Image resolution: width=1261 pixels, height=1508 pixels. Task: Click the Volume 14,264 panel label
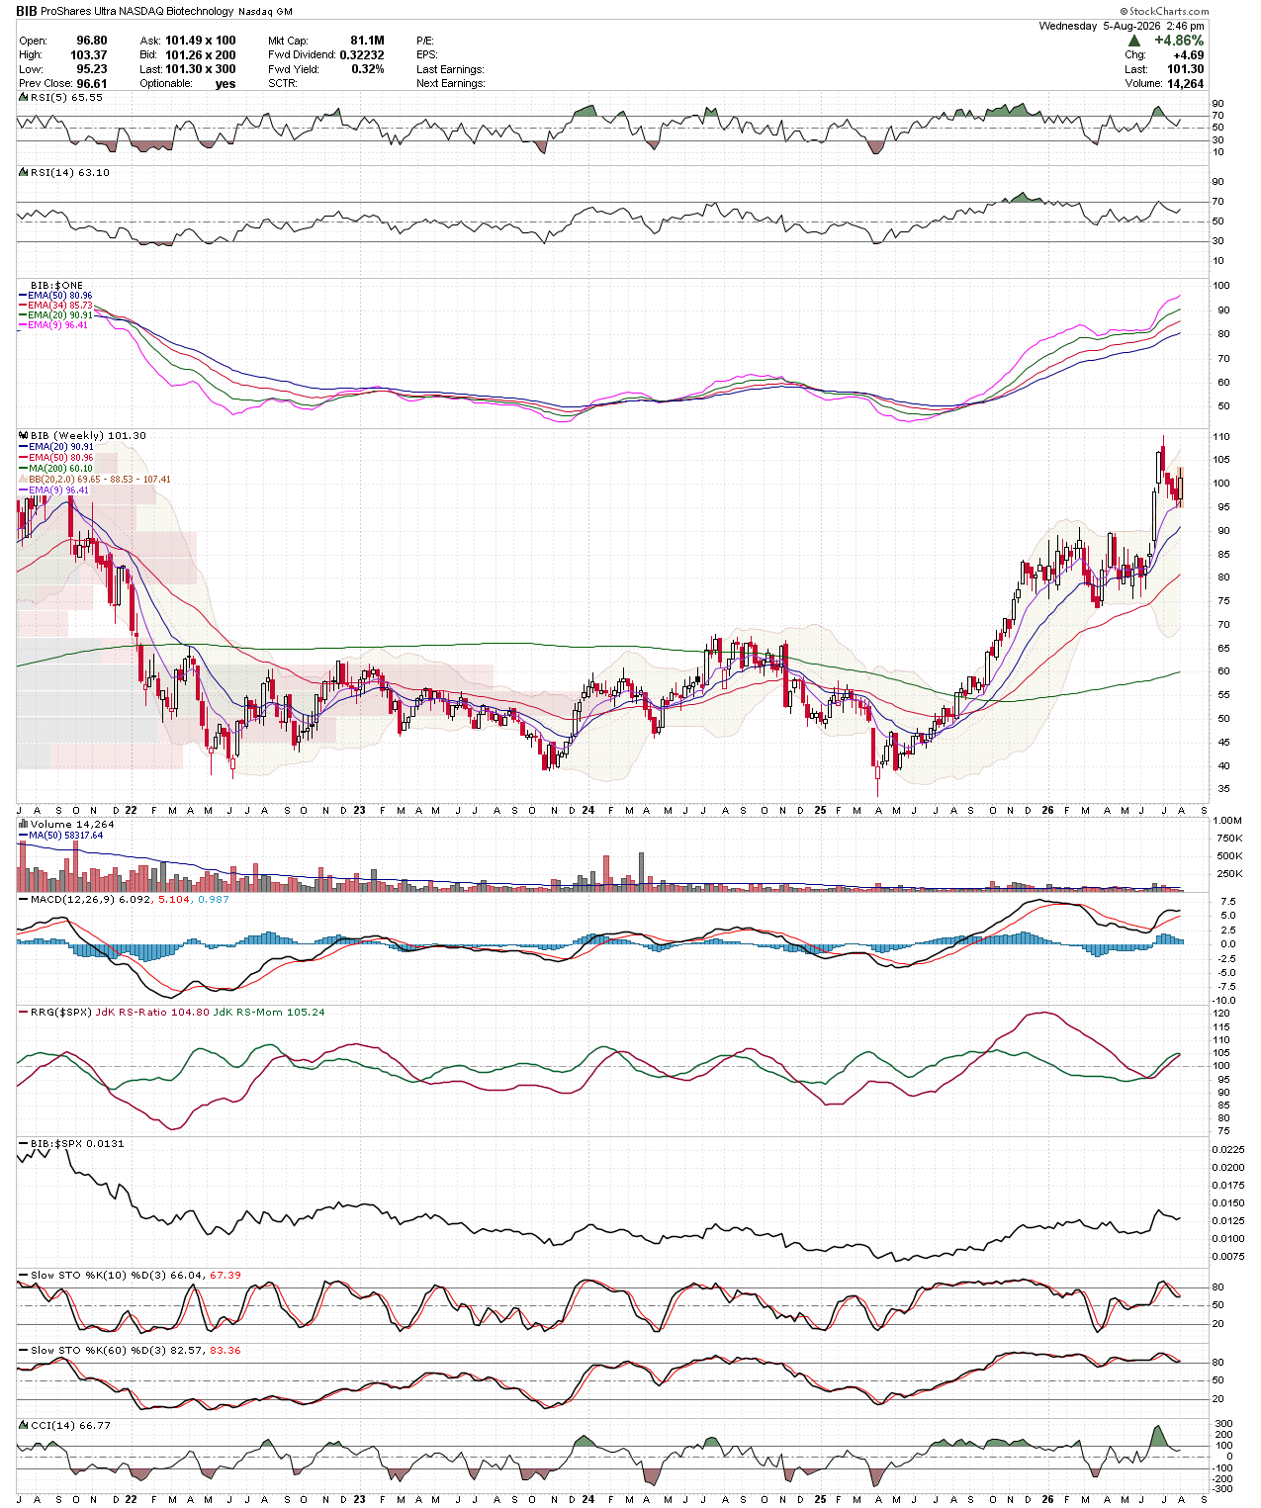tap(71, 824)
